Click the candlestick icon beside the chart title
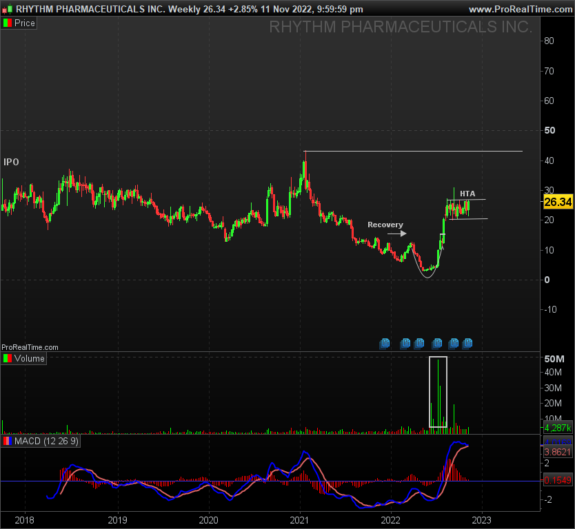Screen dimensions: 575x529 [x=7, y=9]
